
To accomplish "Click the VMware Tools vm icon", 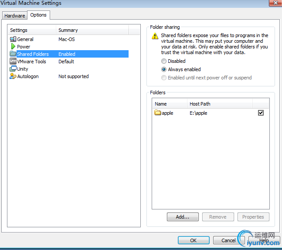I will tap(13, 61).
